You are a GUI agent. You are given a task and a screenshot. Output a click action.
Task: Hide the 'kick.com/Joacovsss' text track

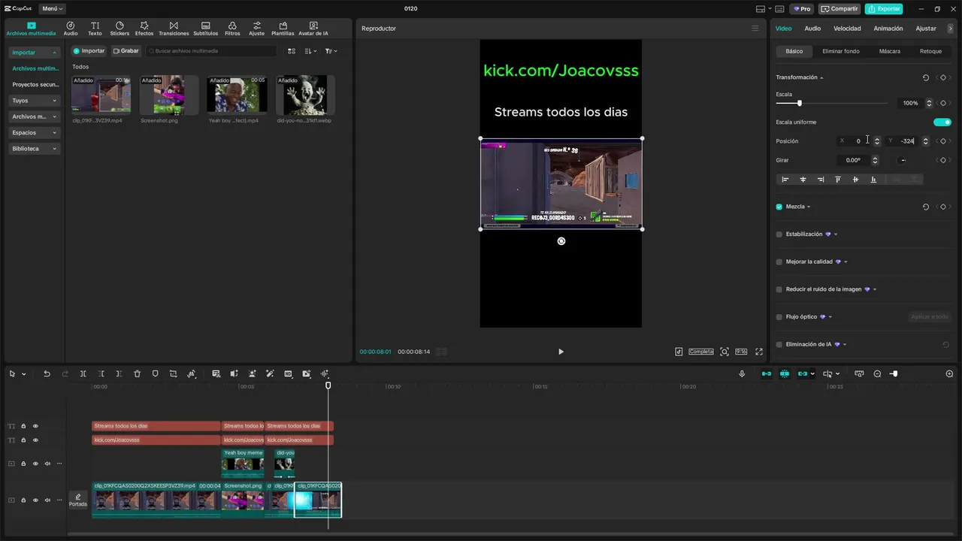coord(35,440)
